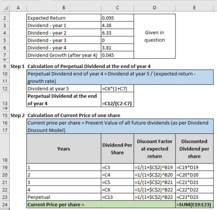This screenshot has width=217, height=210.
Task: Click the Perpetual row label
Action: pyautogui.click(x=64, y=197)
